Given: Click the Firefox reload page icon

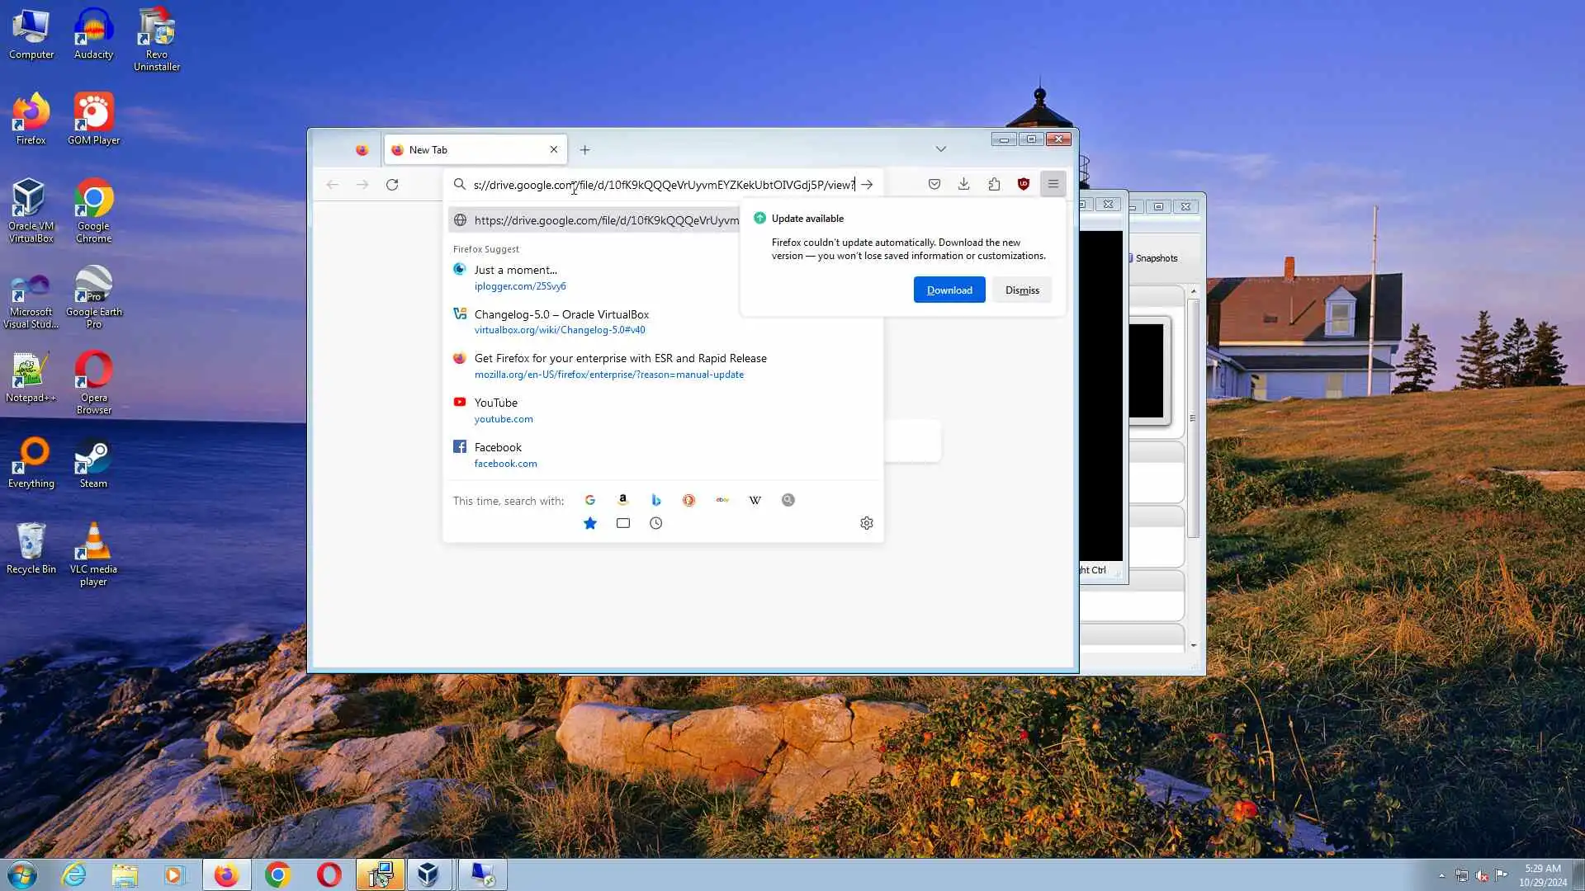Looking at the screenshot, I should coord(392,185).
